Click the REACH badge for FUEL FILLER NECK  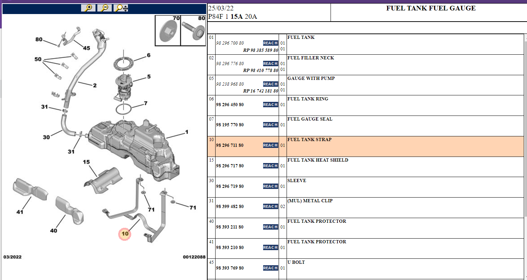(x=270, y=64)
